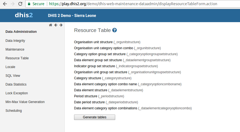The image size is (240, 132).
Task: Open Data Integrity menu item
Action: pos(15,41)
